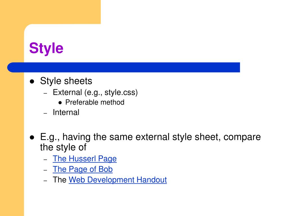Follow the Web Development Handout link
This screenshot has height=216, width=288.
(118, 180)
